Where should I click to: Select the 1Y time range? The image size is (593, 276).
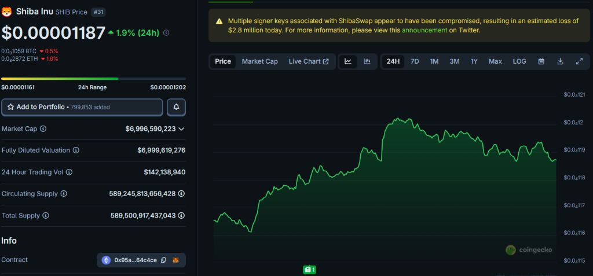click(474, 61)
